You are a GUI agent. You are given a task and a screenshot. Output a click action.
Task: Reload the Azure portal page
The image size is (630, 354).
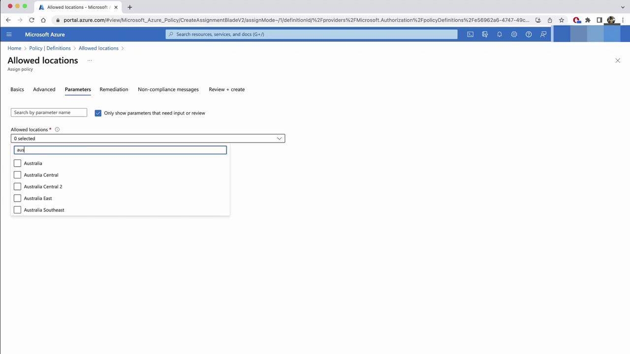31,20
